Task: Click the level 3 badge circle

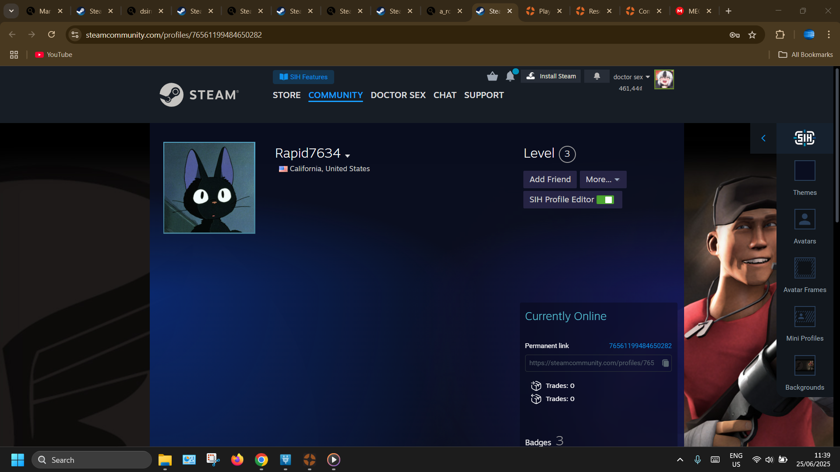Action: click(x=567, y=154)
